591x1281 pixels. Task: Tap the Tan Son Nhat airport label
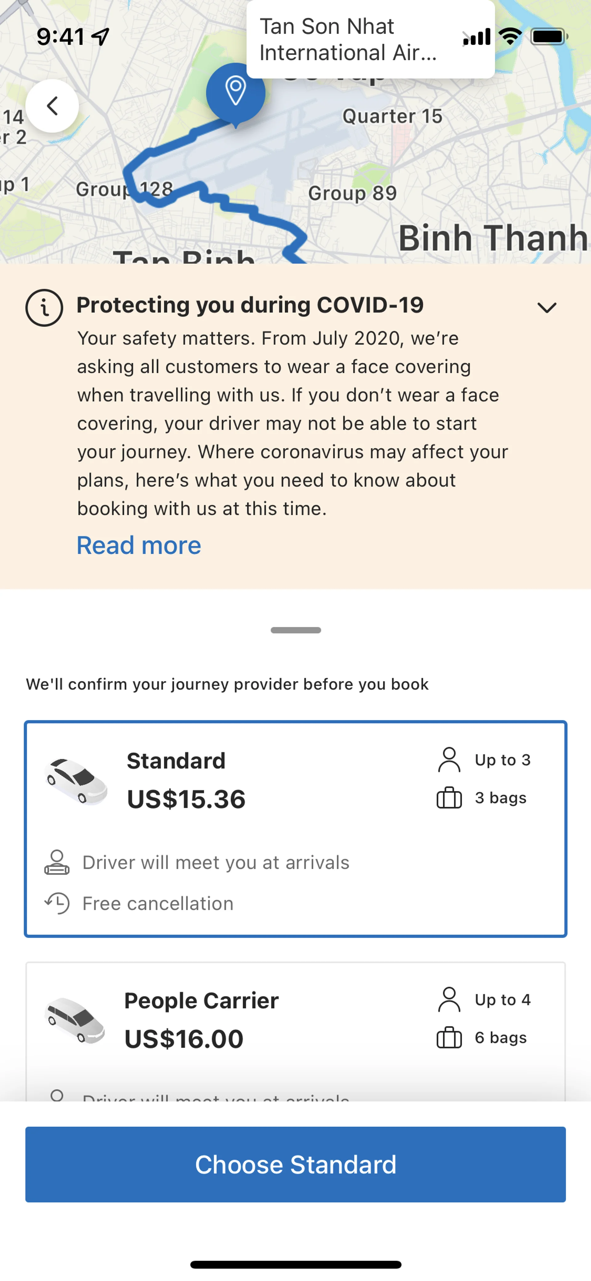348,40
